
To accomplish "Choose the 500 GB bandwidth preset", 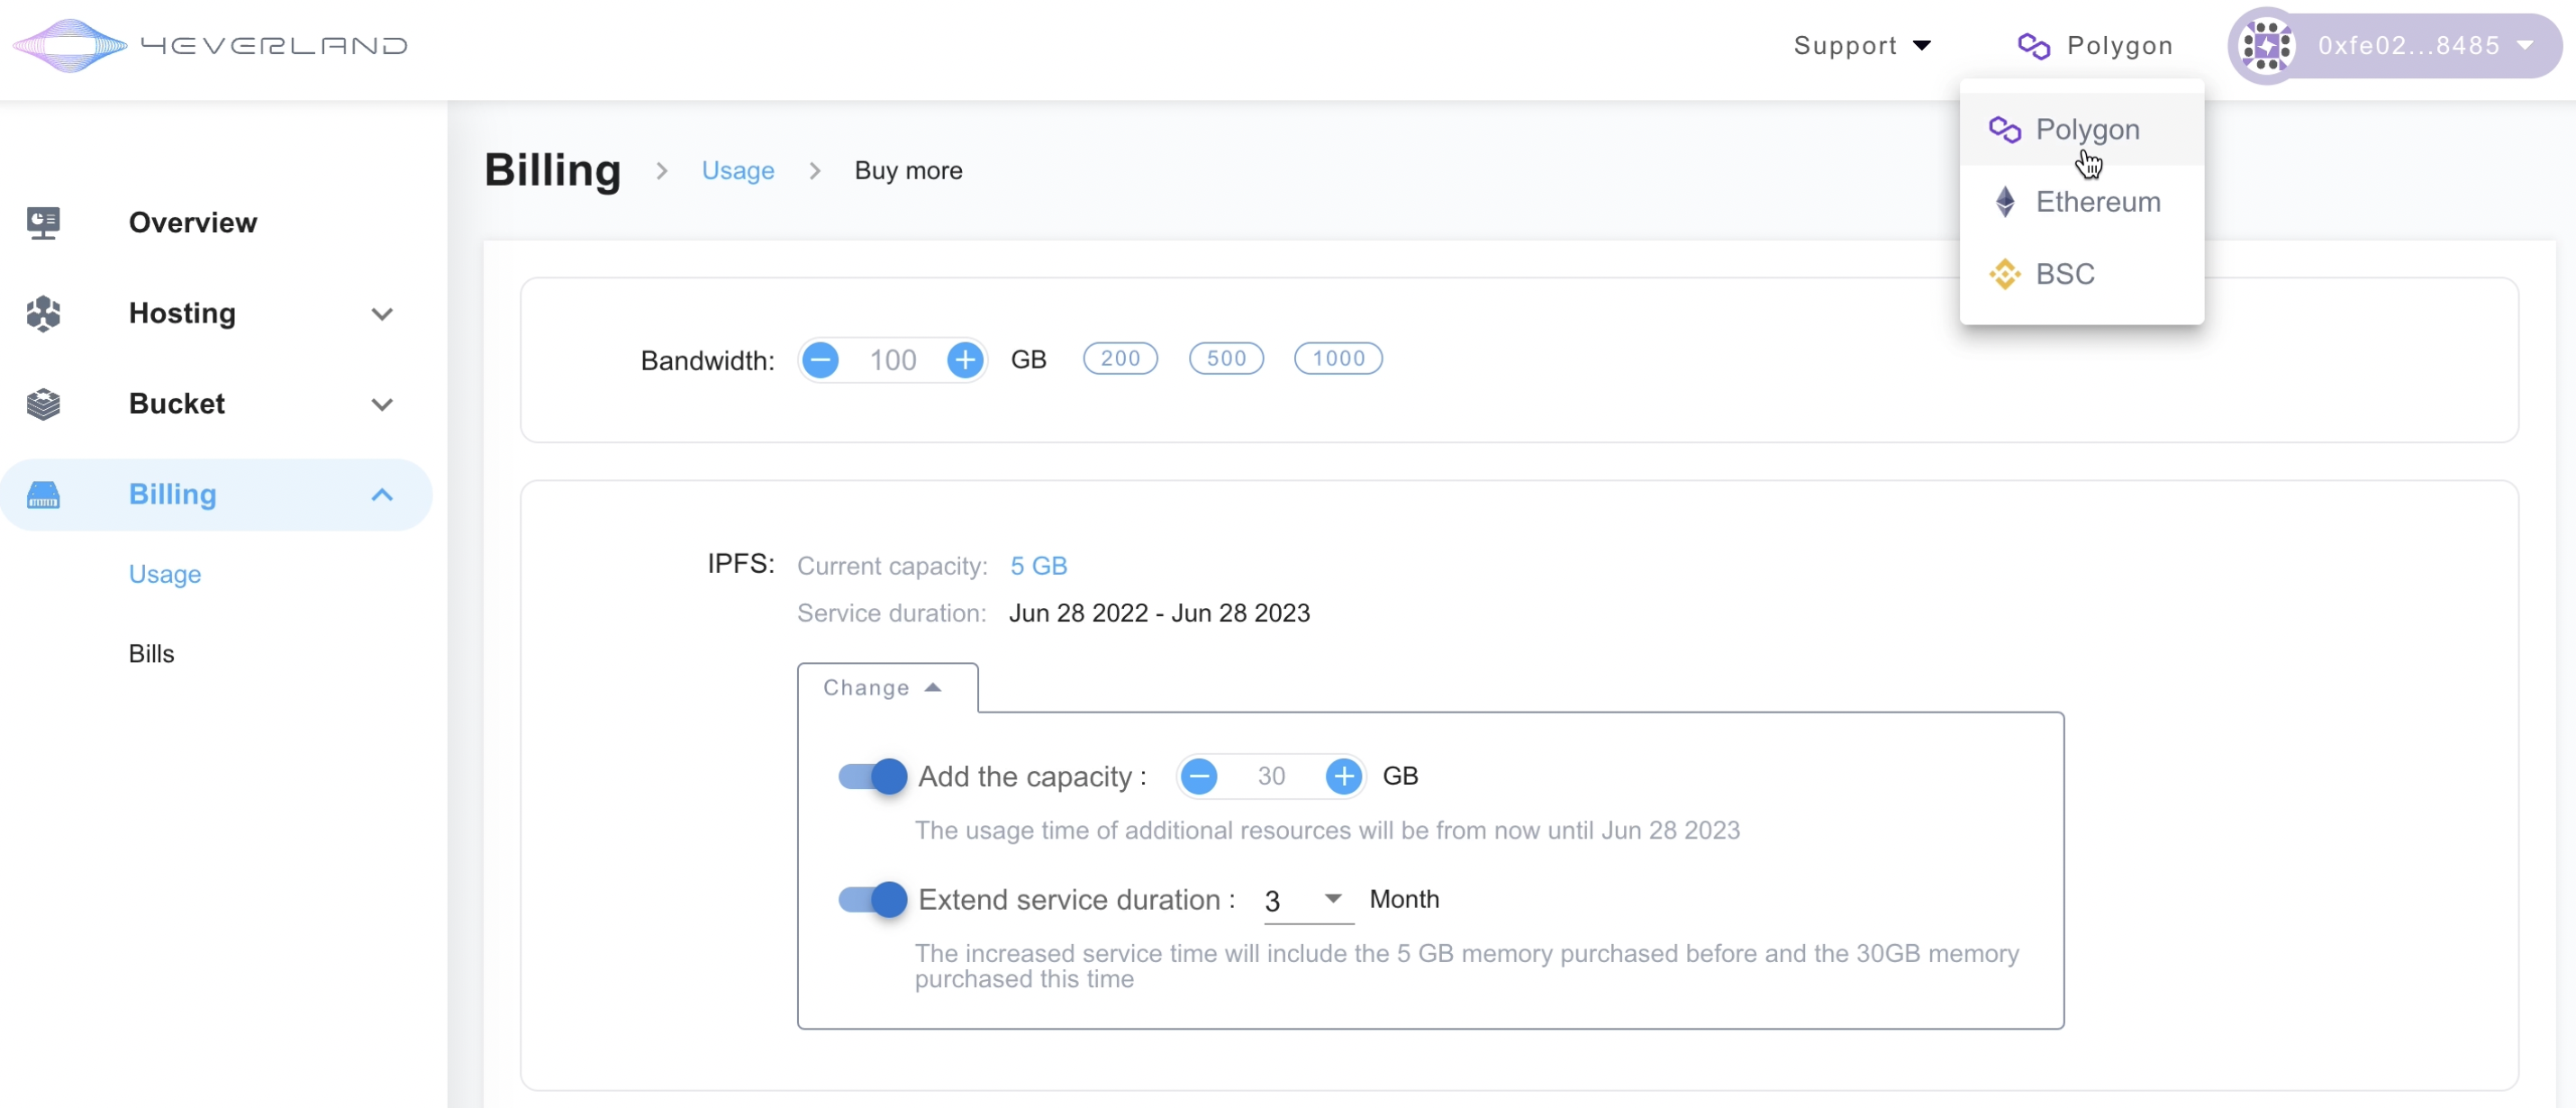I will pos(1225,358).
